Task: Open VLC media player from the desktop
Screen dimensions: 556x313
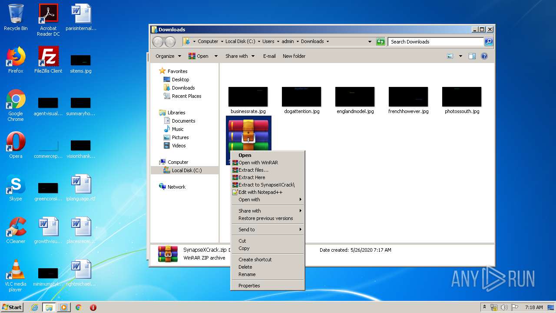Action: (x=16, y=276)
